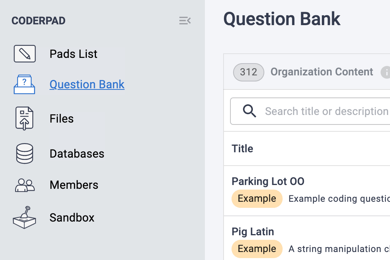Click the Databases cylinder icon
Screen dimensions: 390x260
click(24, 153)
